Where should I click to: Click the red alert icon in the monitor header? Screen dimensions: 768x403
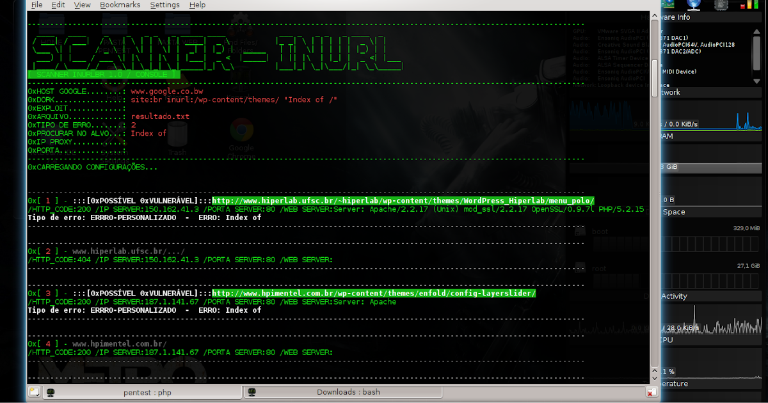point(742,4)
